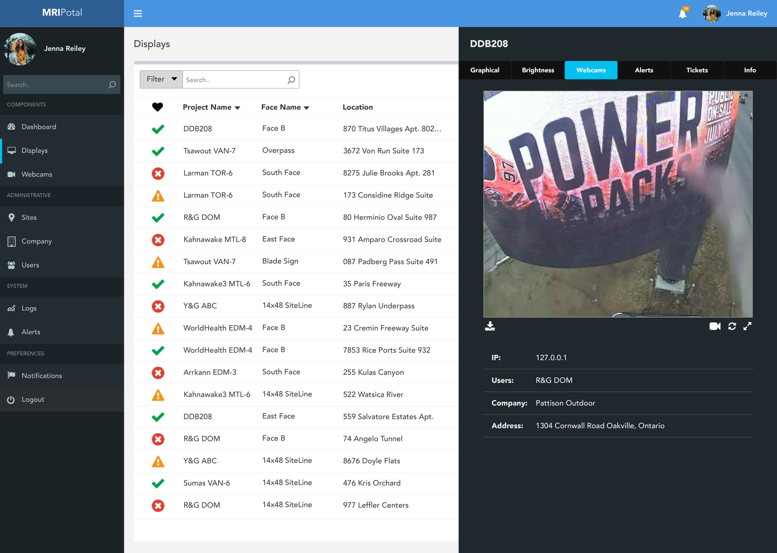Image resolution: width=777 pixels, height=553 pixels.
Task: Click the sidebar search magnifier icon
Action: pyautogui.click(x=112, y=85)
